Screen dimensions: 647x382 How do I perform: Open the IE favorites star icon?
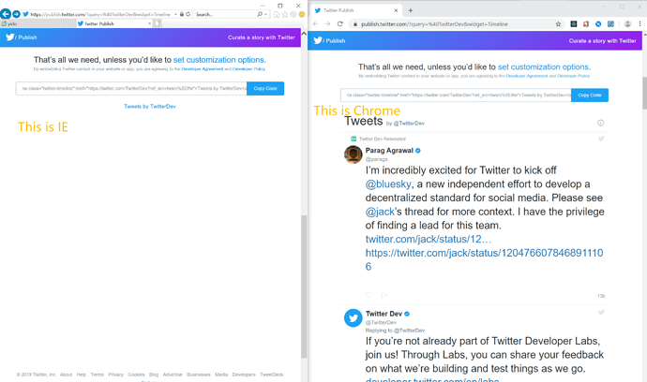[x=284, y=14]
